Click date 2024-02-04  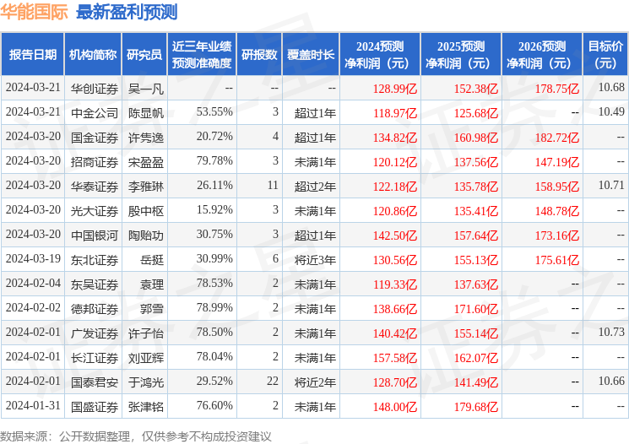tap(33, 283)
